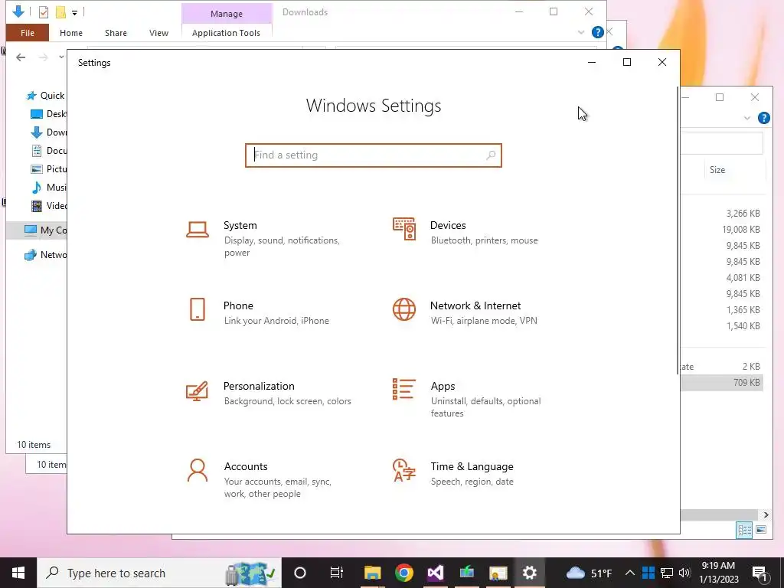Show hidden system tray icons
This screenshot has width=784, height=588.
coord(629,573)
